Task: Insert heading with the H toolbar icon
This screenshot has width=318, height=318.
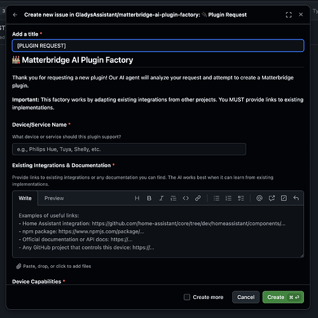Action: (137, 198)
